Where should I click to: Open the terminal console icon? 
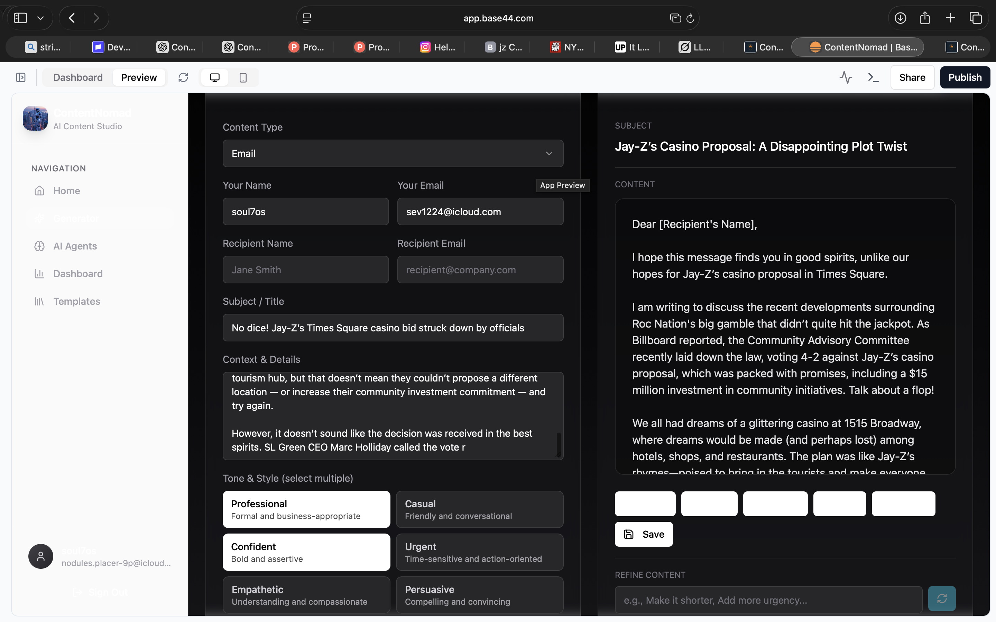873,77
